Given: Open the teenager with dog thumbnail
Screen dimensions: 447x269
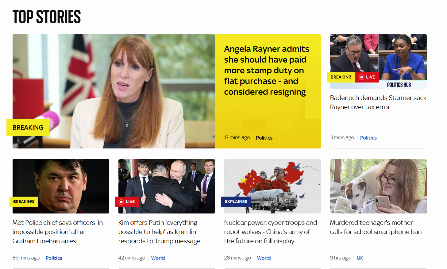Looking at the screenshot, I should coord(378,186).
